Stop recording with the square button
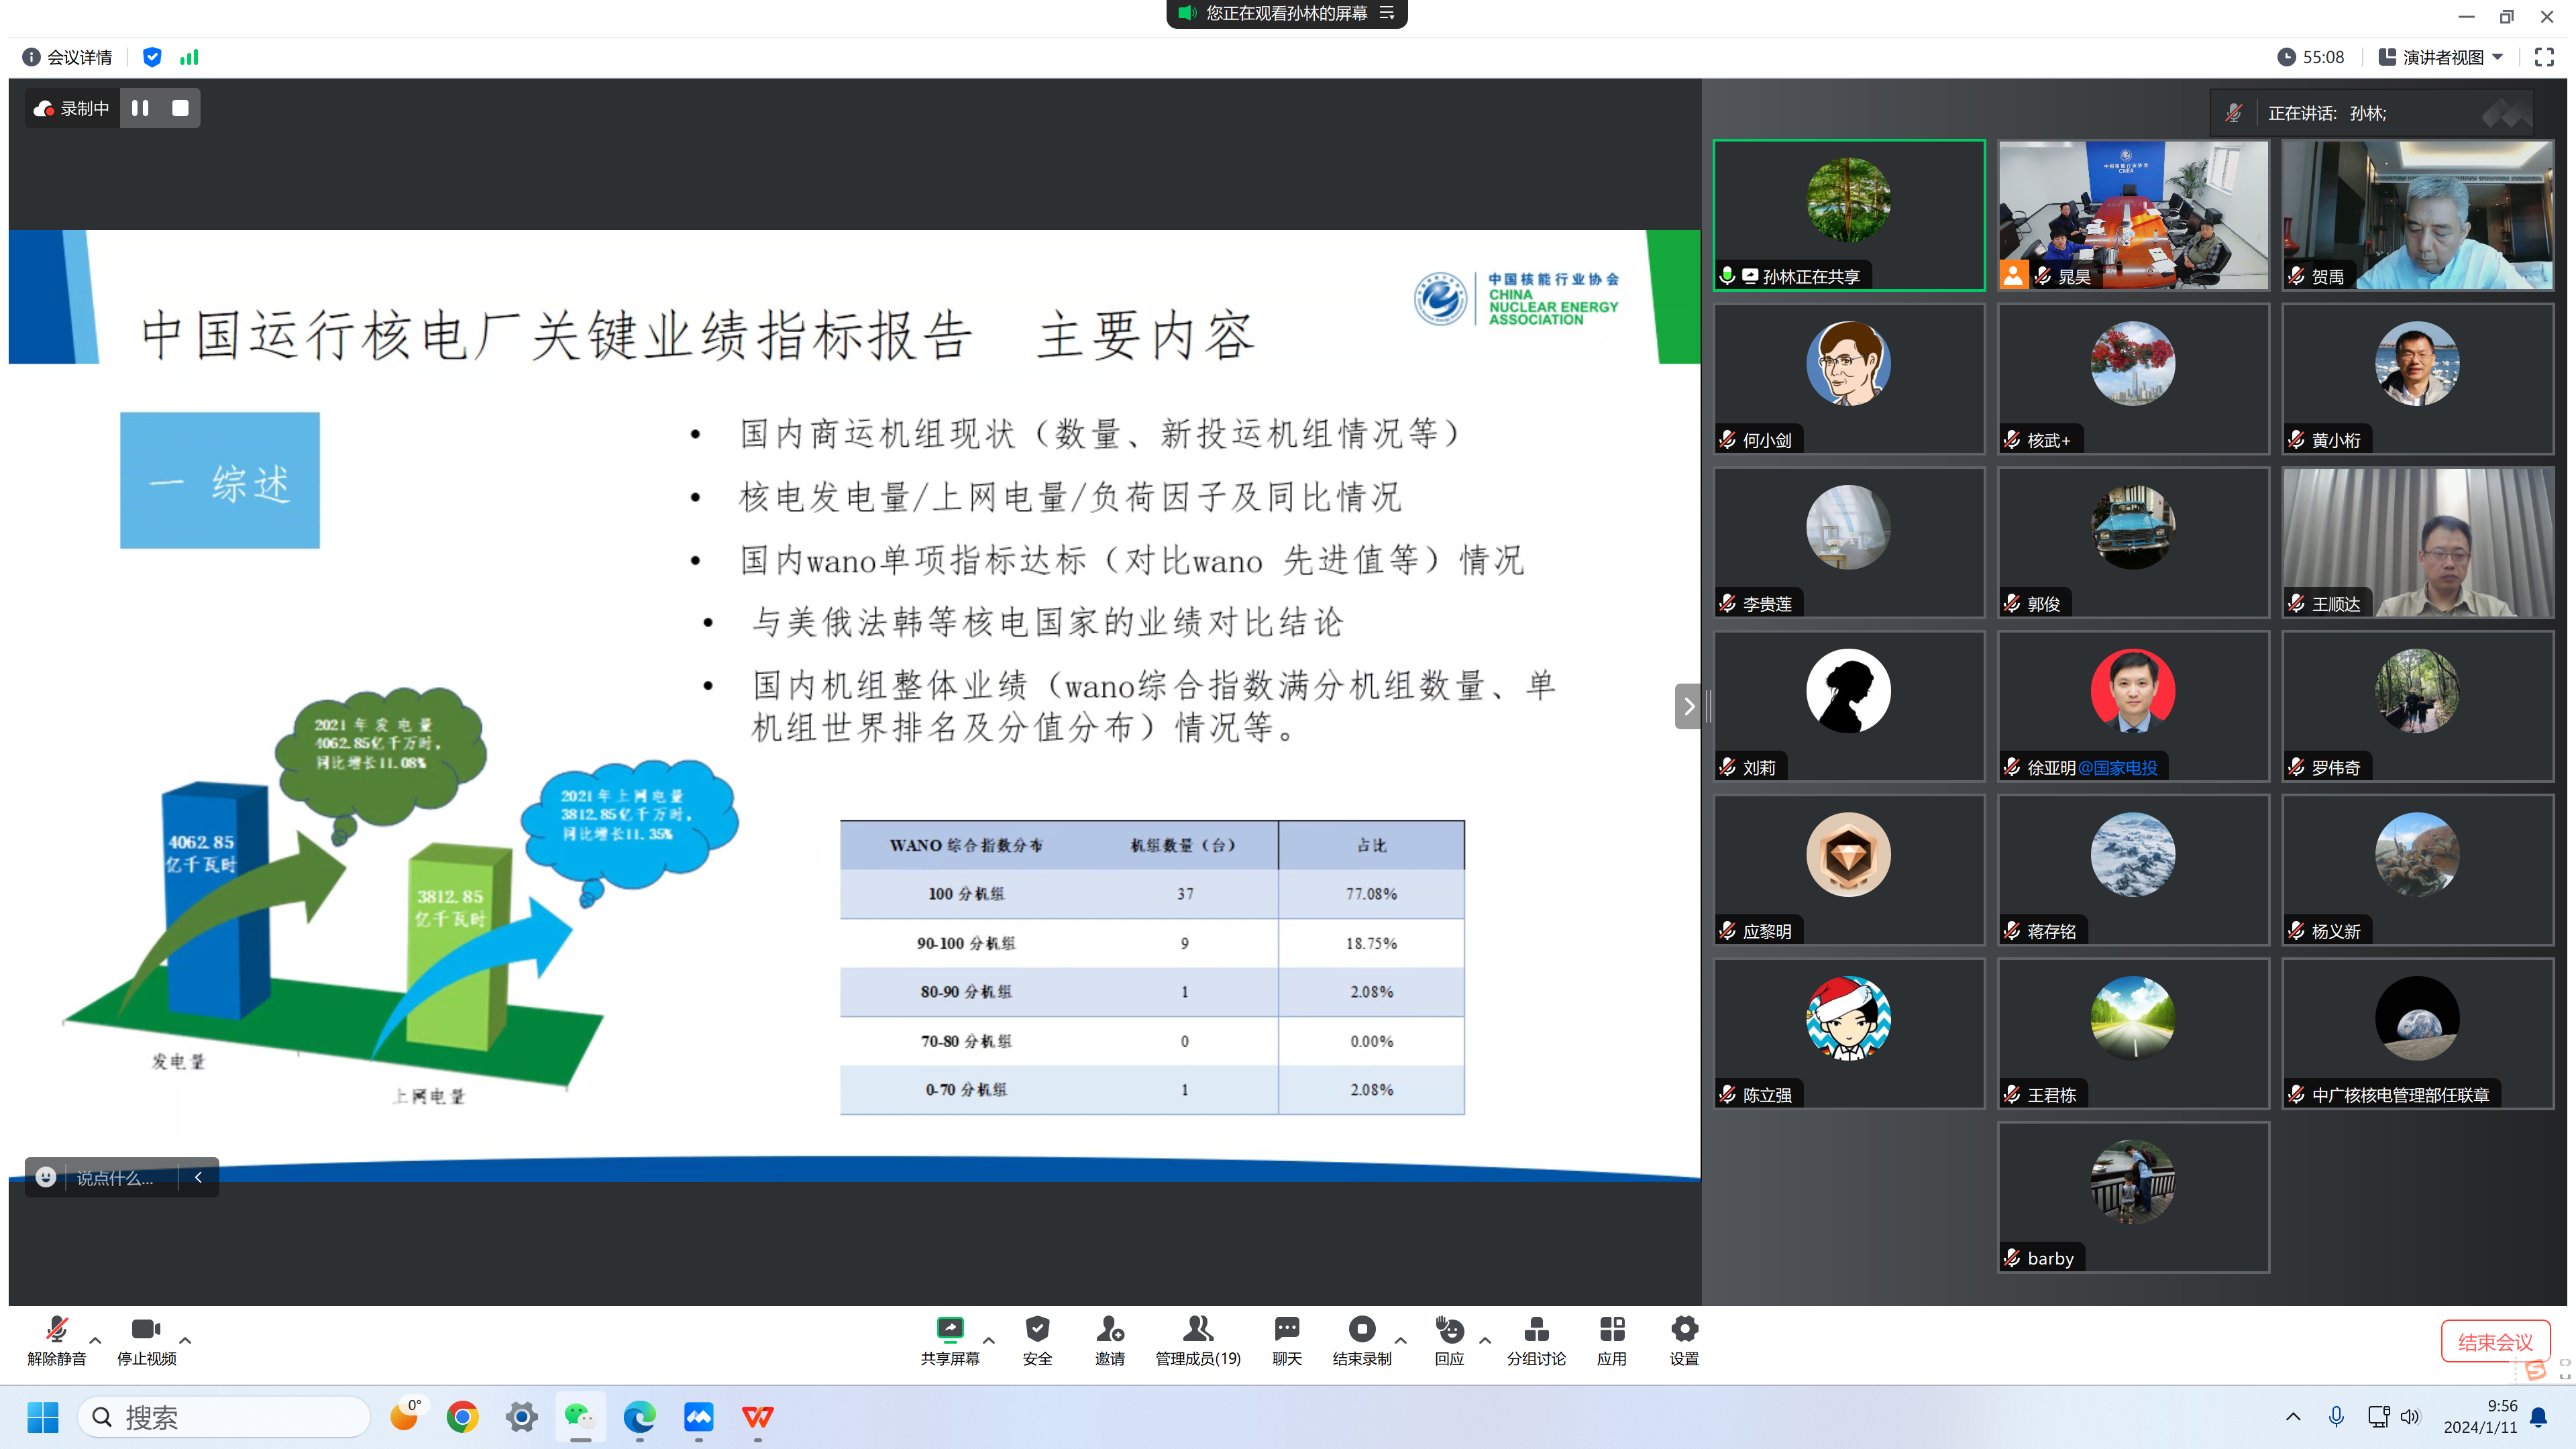Image resolution: width=2576 pixels, height=1449 pixels. pyautogui.click(x=180, y=108)
